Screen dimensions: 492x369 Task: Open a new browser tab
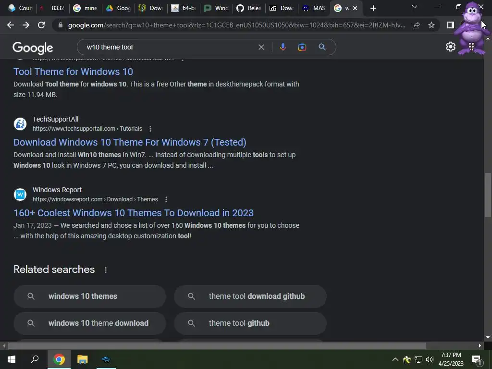373,8
